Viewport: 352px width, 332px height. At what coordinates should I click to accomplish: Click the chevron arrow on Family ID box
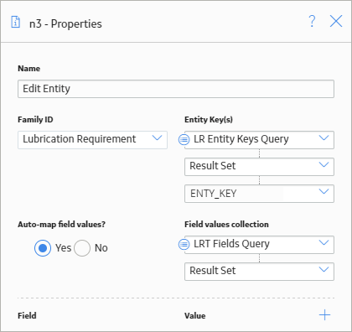pyautogui.click(x=157, y=137)
